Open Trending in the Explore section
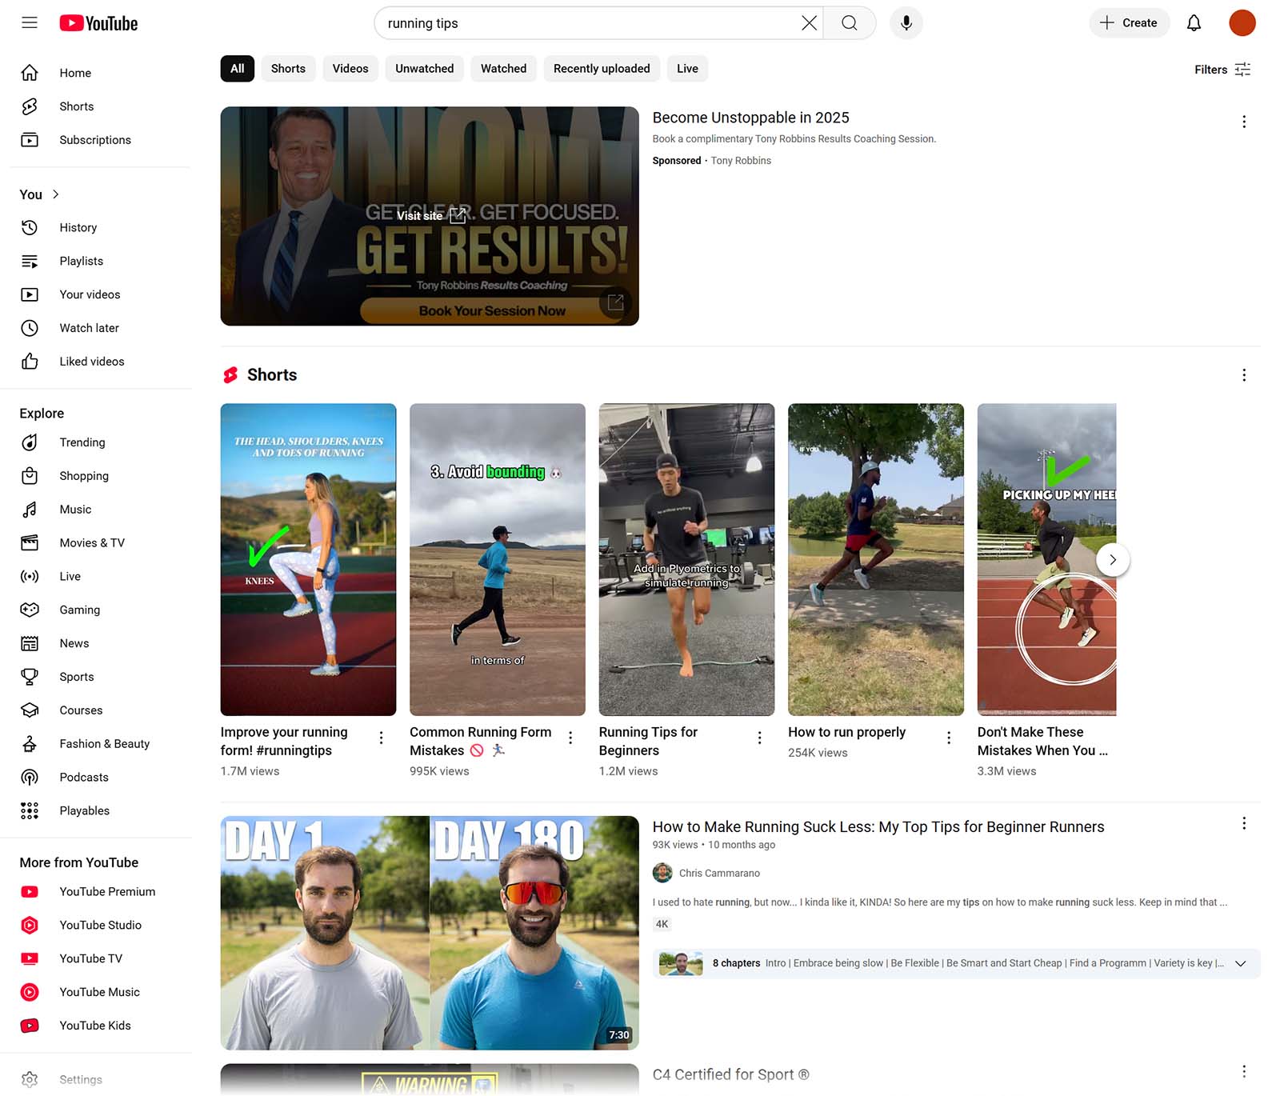Image resolution: width=1280 pixels, height=1096 pixels. (82, 442)
